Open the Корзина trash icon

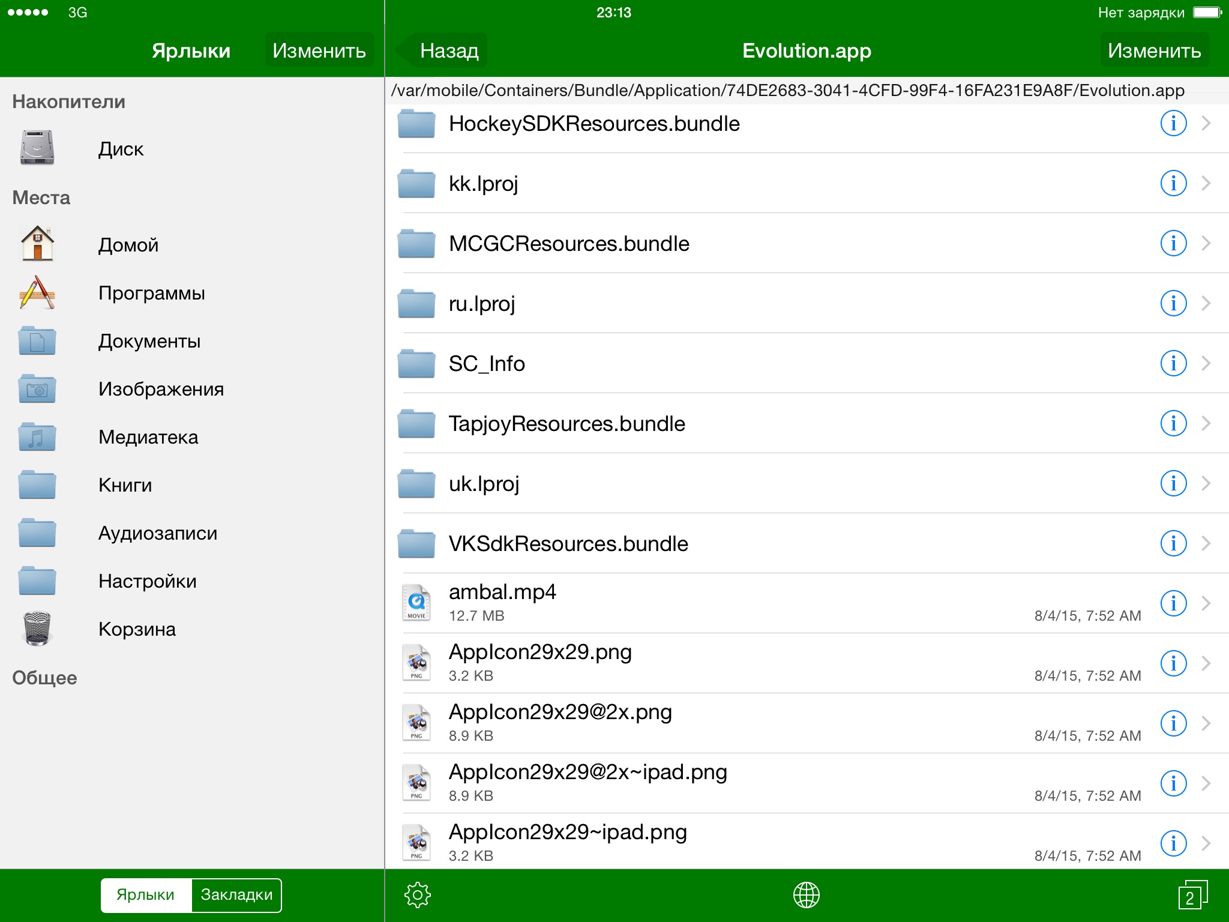[37, 628]
